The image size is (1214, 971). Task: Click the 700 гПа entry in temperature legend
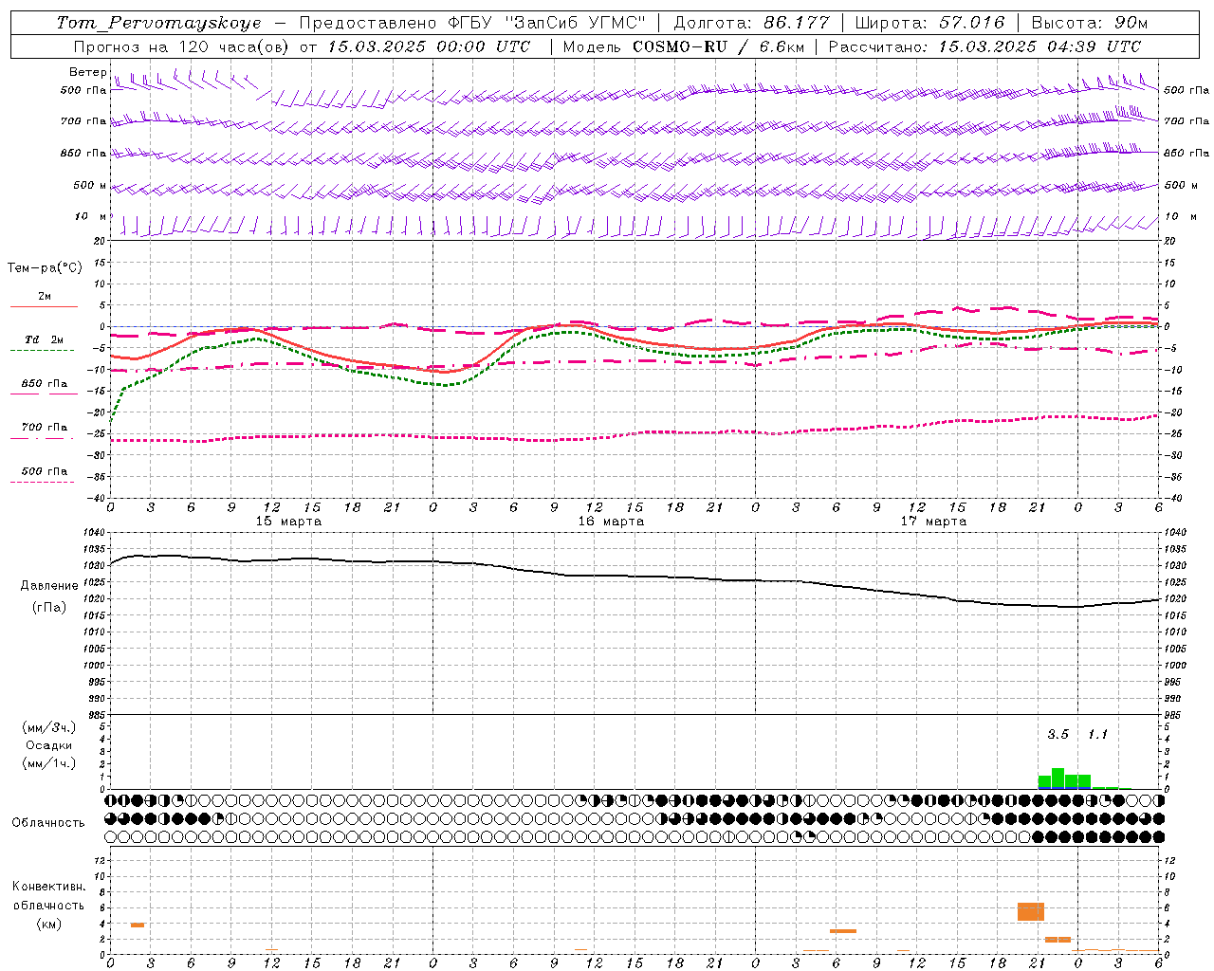click(44, 428)
